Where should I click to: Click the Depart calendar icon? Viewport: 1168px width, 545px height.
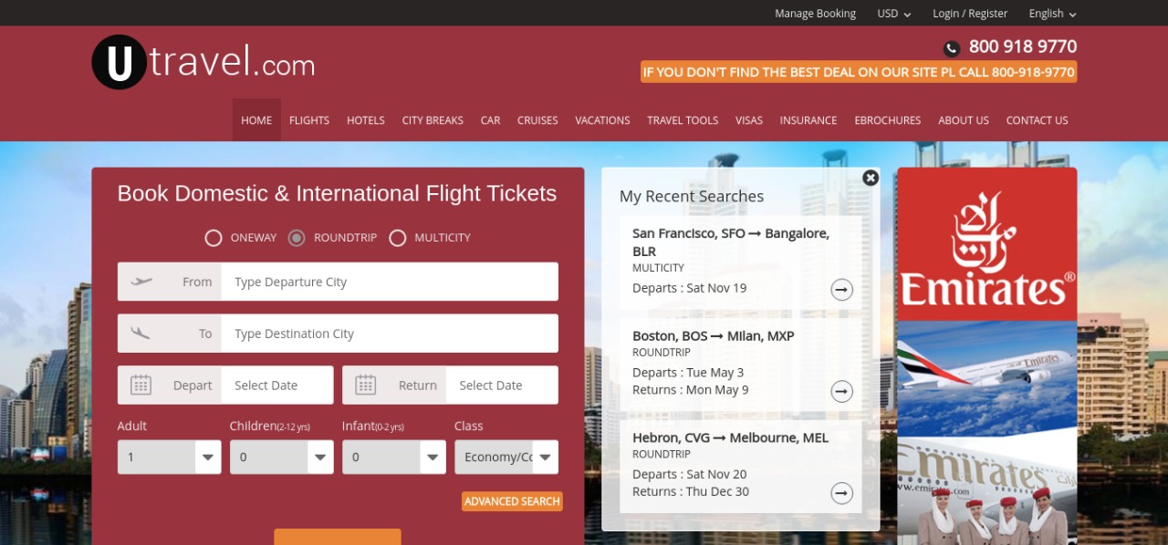[x=141, y=385]
